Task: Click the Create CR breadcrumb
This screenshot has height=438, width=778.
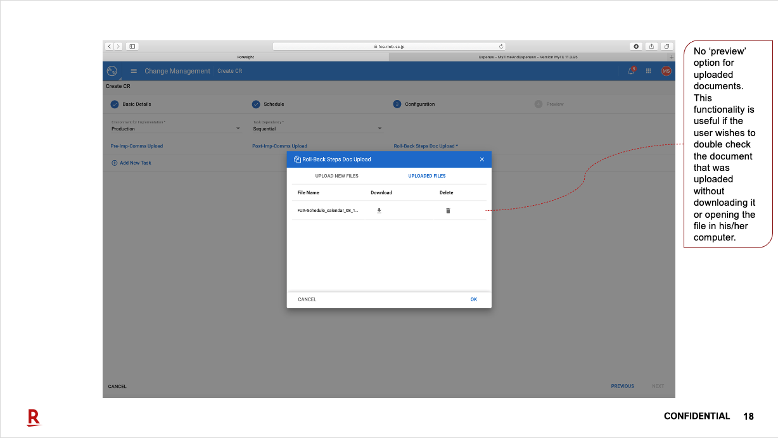Action: tap(230, 71)
